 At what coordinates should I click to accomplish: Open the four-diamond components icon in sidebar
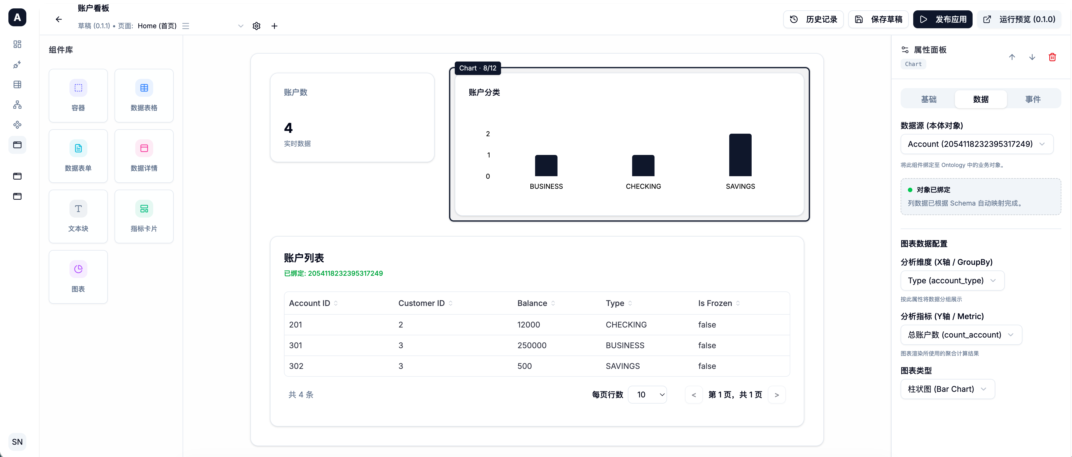[17, 125]
